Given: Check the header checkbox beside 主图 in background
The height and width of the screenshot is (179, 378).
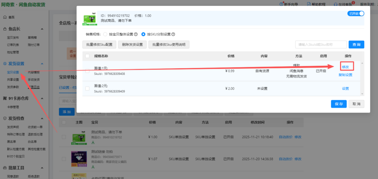Looking at the screenshot, I should (x=64, y=123).
